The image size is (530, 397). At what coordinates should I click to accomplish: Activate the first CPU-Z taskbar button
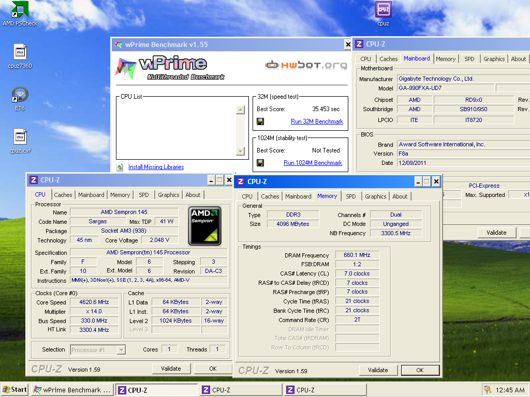pyautogui.click(x=156, y=390)
